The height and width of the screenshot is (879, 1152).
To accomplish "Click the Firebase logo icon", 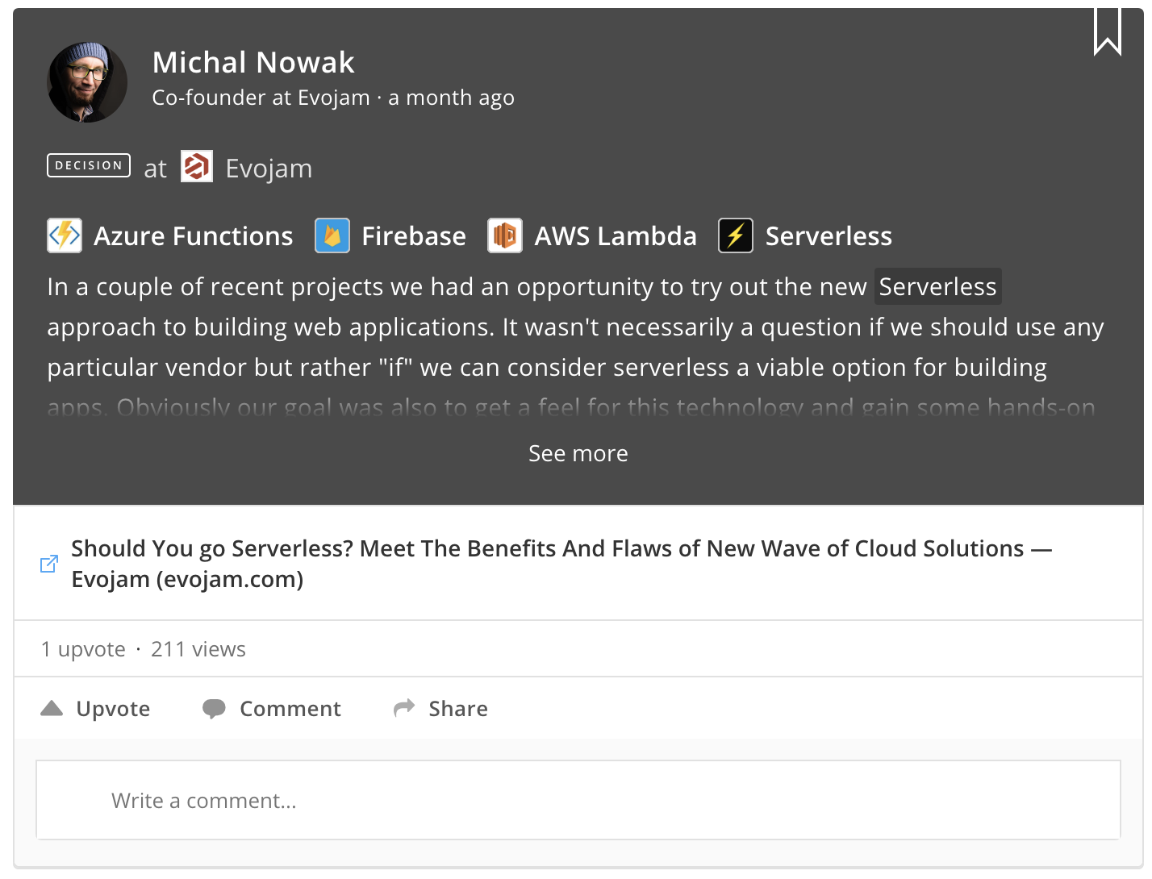I will pyautogui.click(x=332, y=235).
